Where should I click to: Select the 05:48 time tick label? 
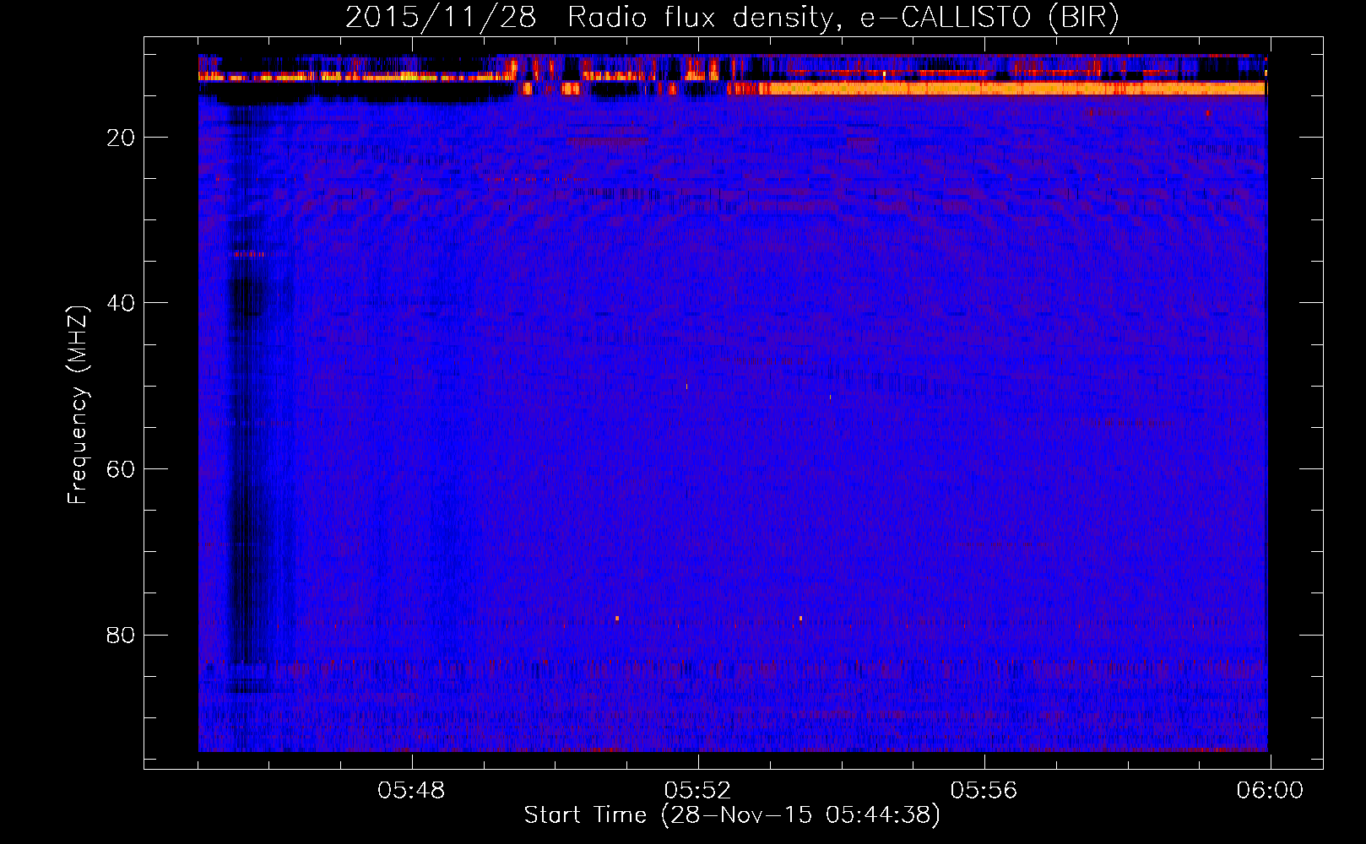[x=411, y=791]
